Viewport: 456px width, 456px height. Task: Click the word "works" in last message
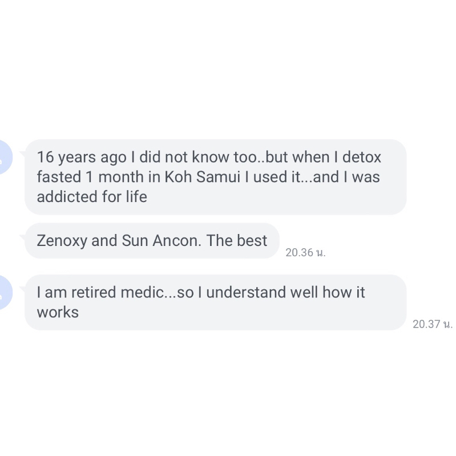click(58, 312)
